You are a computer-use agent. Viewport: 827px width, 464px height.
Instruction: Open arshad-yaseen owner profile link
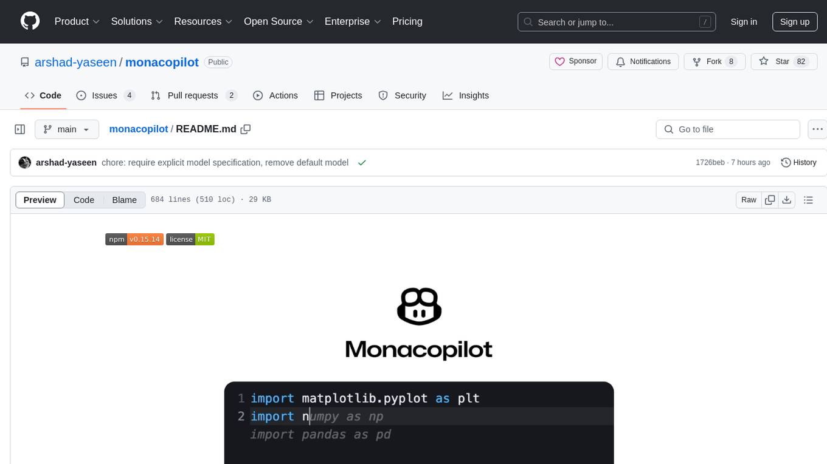click(x=75, y=62)
